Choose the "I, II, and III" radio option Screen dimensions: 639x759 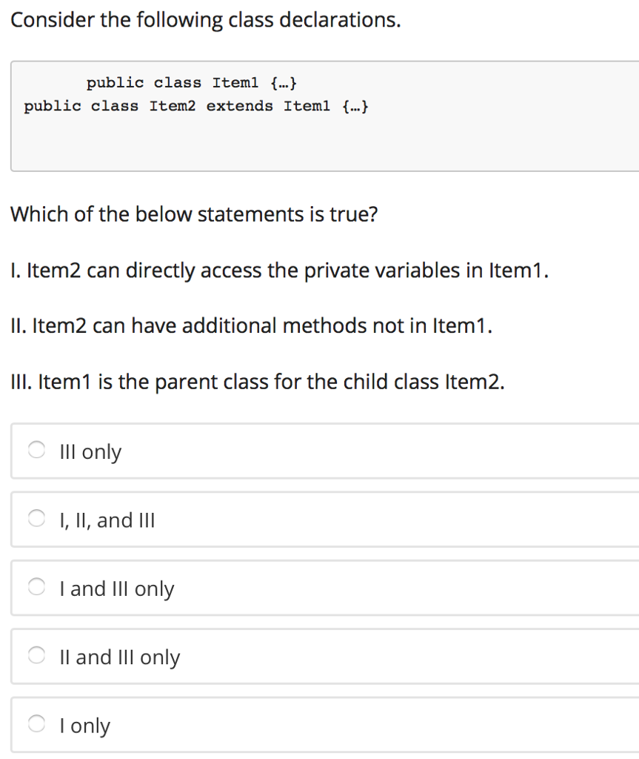(x=36, y=518)
